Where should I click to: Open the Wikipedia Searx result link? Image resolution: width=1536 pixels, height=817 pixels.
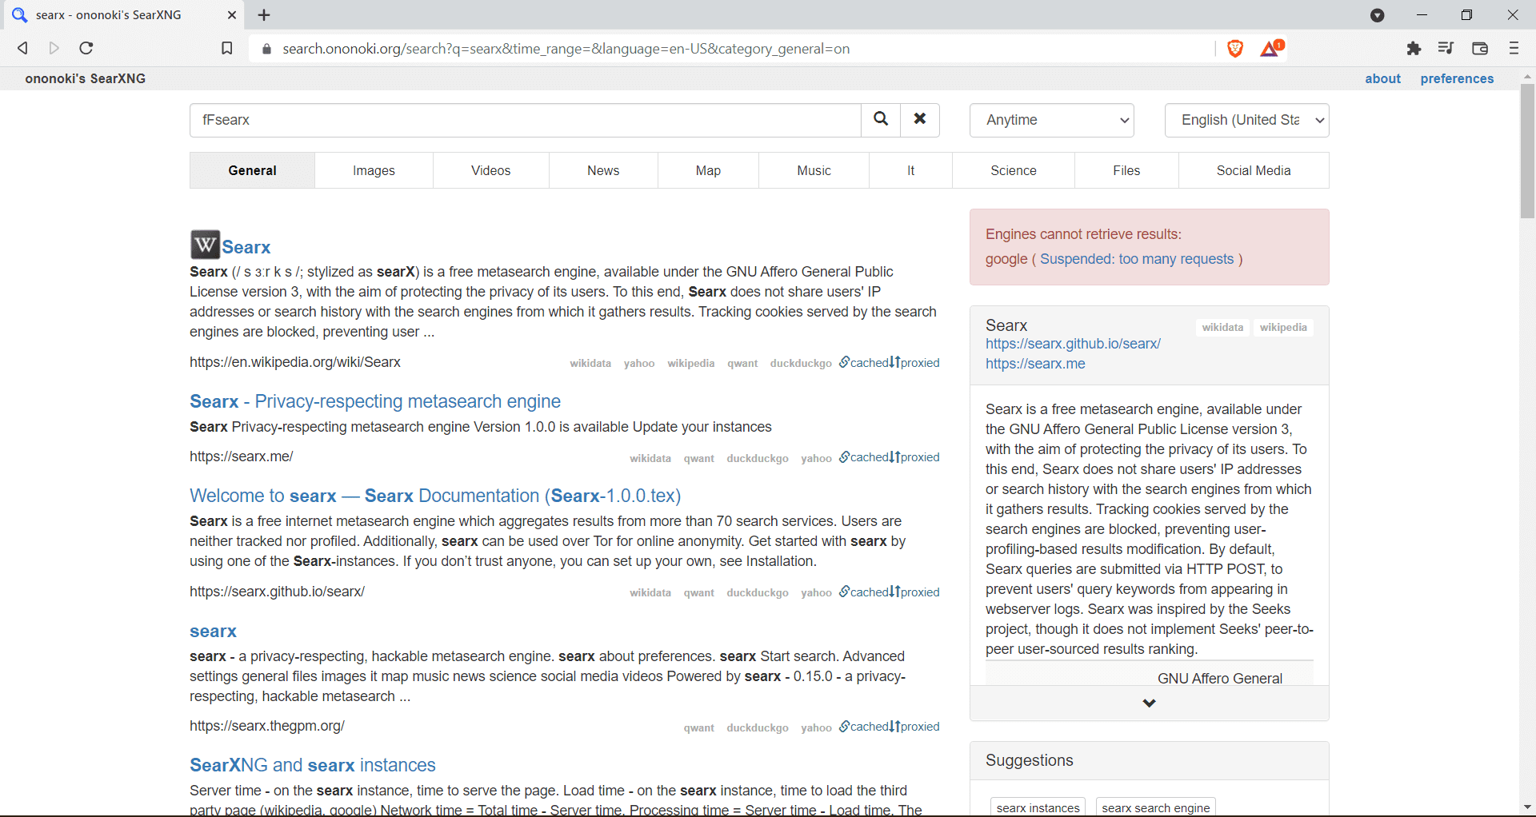(x=246, y=247)
